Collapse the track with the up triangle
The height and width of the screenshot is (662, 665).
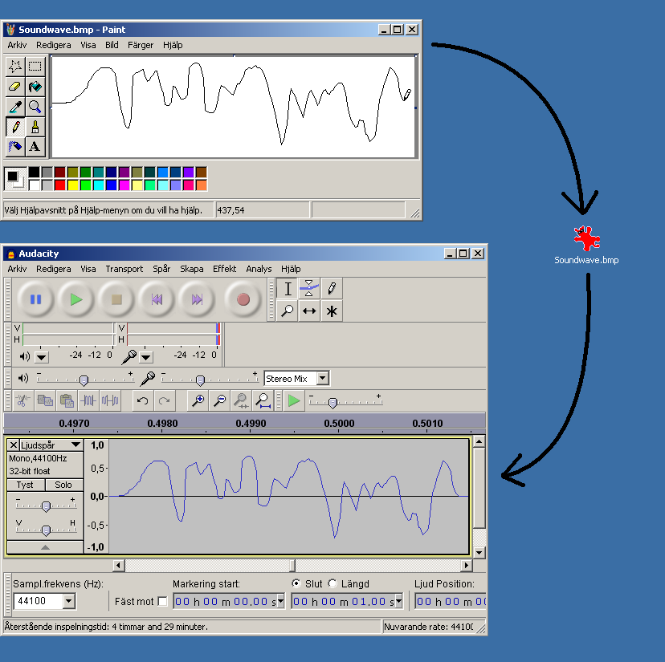46,547
